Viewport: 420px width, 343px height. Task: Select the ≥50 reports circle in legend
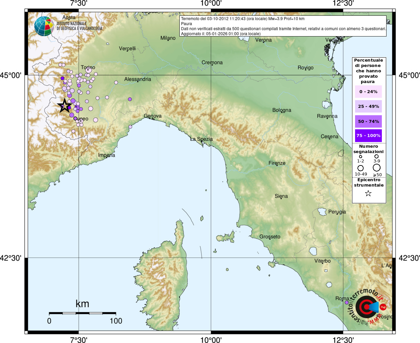pos(377,167)
